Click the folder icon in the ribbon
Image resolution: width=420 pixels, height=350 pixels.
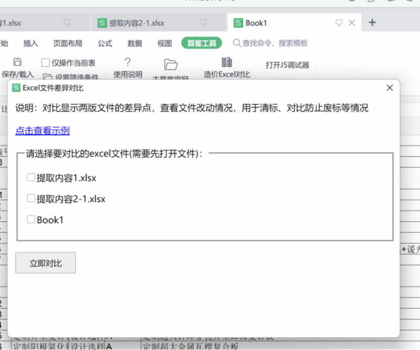click(171, 64)
